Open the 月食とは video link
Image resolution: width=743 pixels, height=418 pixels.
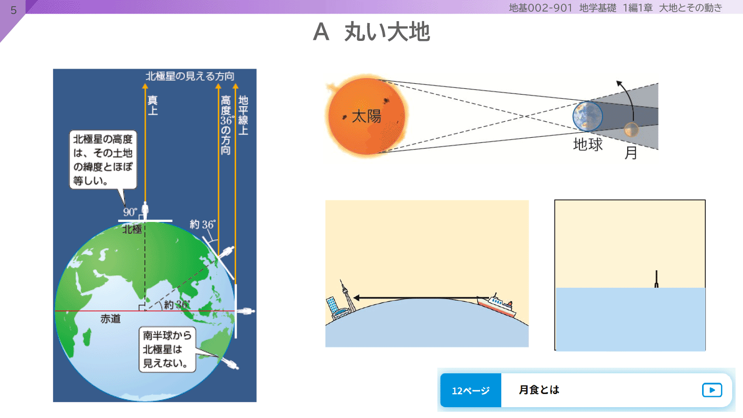click(x=539, y=390)
